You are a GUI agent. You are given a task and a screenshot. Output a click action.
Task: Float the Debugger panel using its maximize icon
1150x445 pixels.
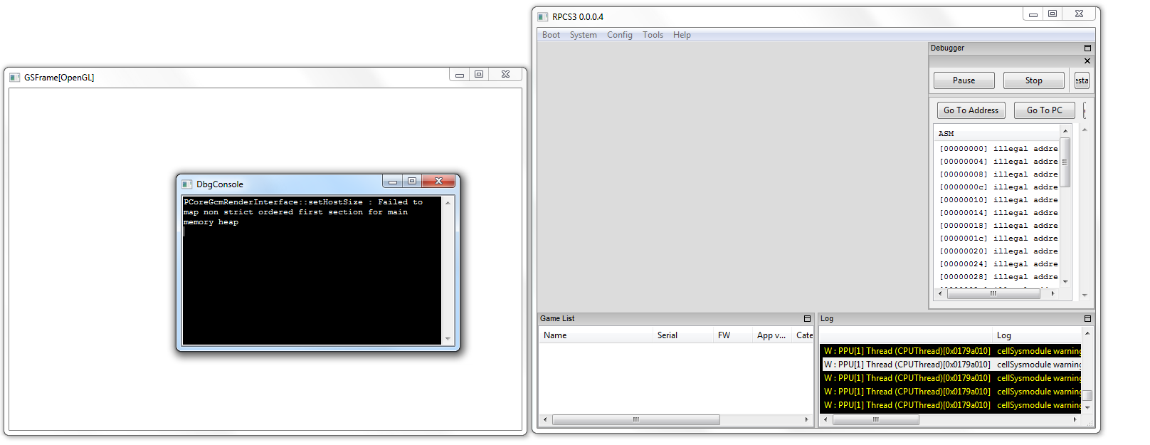coord(1087,48)
